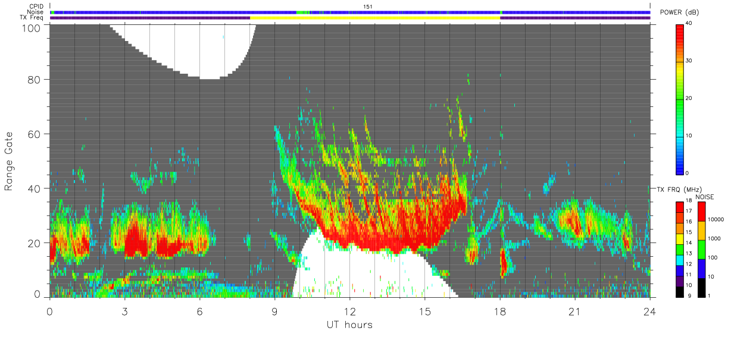731x337 pixels.
Task: Click the 60 label on Range Gate axis
Action: [35, 134]
